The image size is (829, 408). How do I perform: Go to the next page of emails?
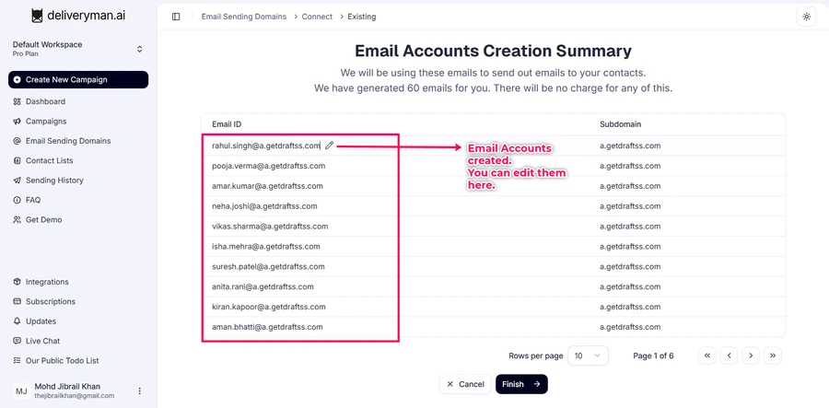point(752,356)
